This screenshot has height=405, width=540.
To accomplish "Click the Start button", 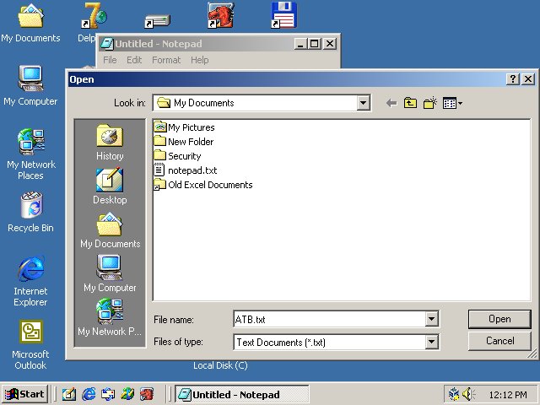I will pyautogui.click(x=24, y=394).
